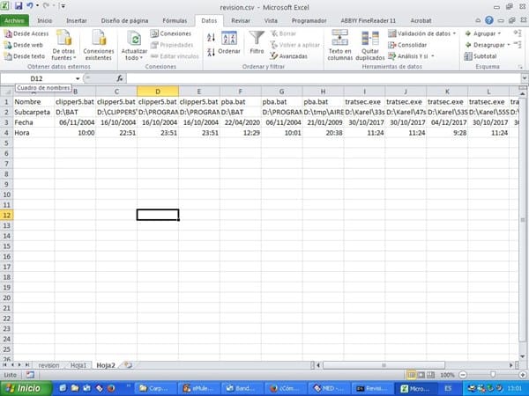Open the Ordenar sort dialog
Image resolution: width=529 pixels, height=396 pixels.
tap(229, 43)
